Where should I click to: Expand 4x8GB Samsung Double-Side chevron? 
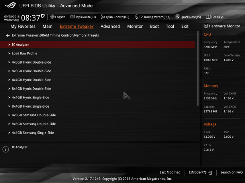(x=9, y=115)
